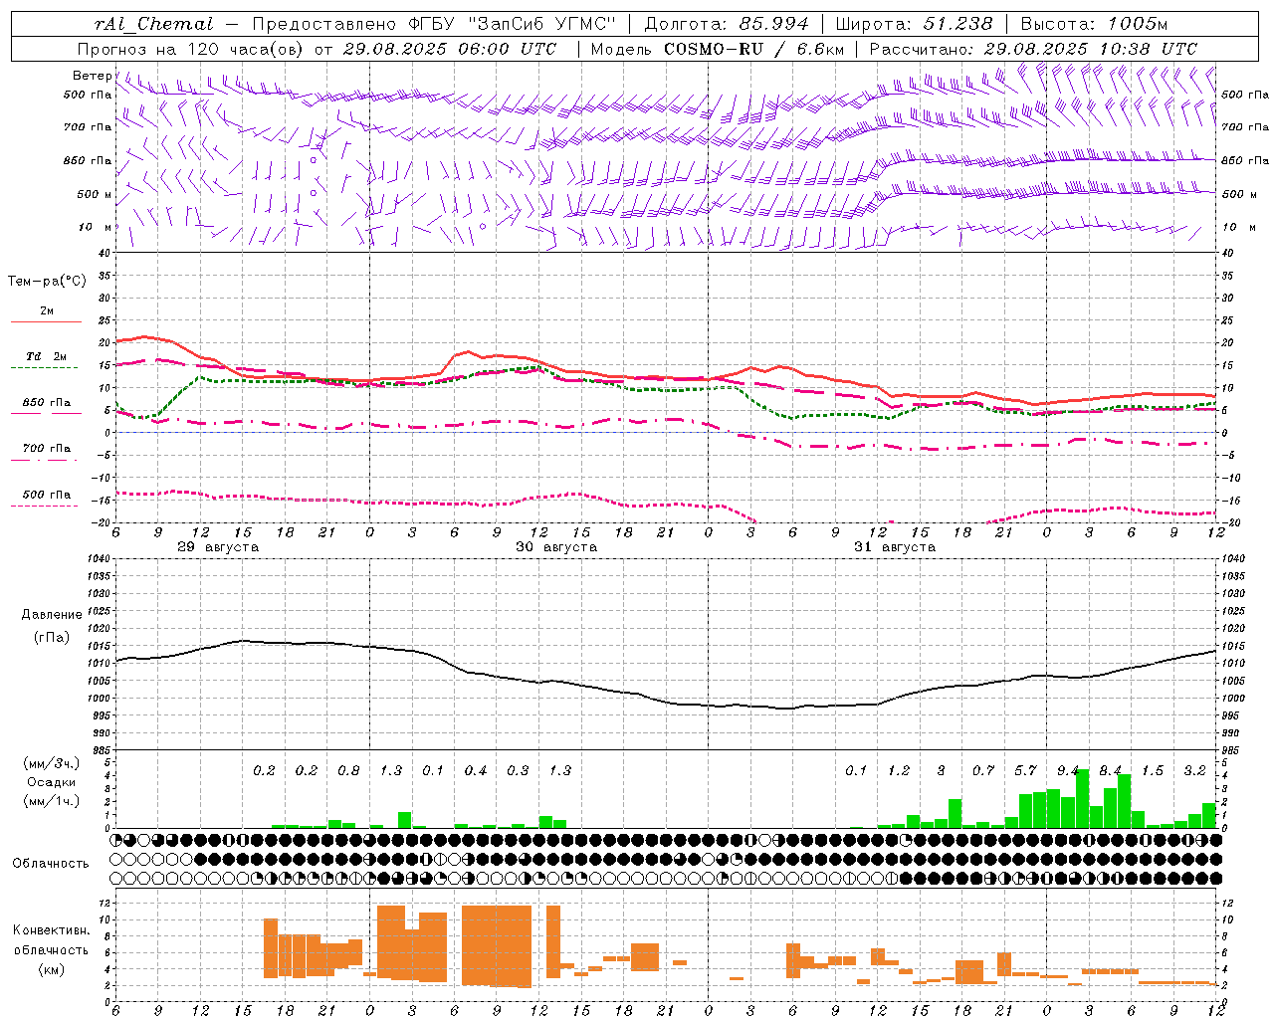
Task: Click the tallest green bar under 9.4
Action: point(1082,799)
